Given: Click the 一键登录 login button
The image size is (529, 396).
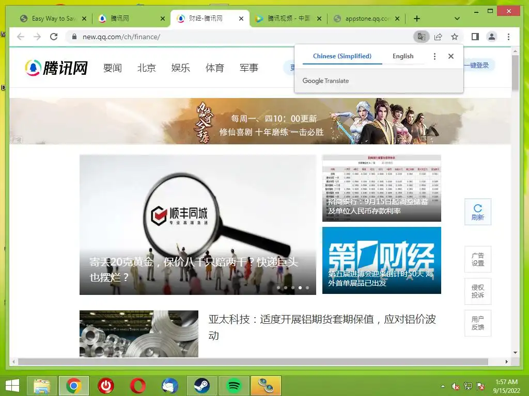Looking at the screenshot, I should [x=478, y=65].
